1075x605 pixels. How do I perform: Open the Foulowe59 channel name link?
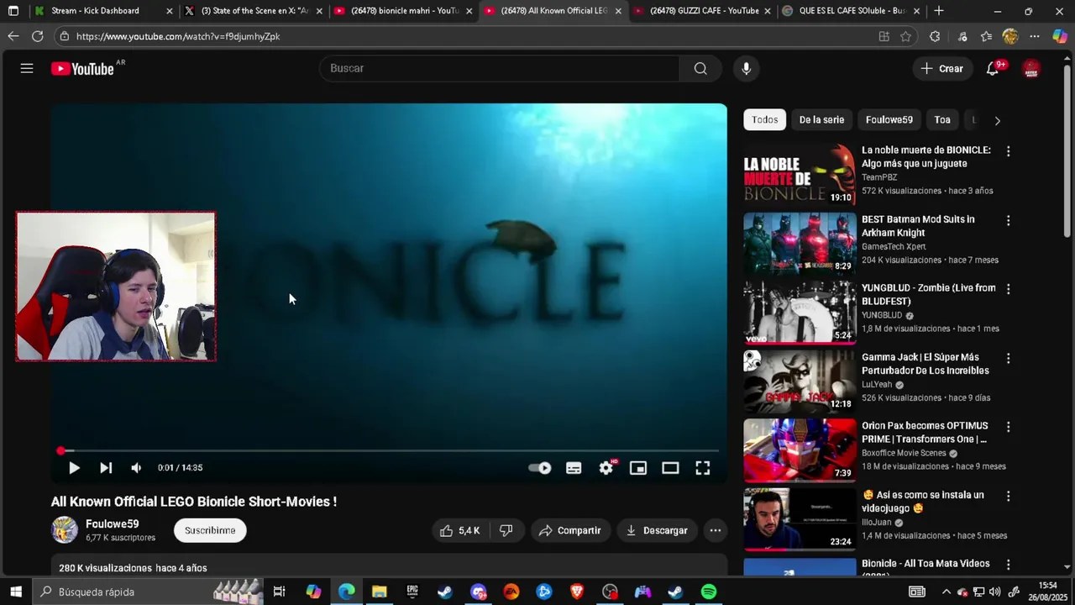[x=113, y=523]
